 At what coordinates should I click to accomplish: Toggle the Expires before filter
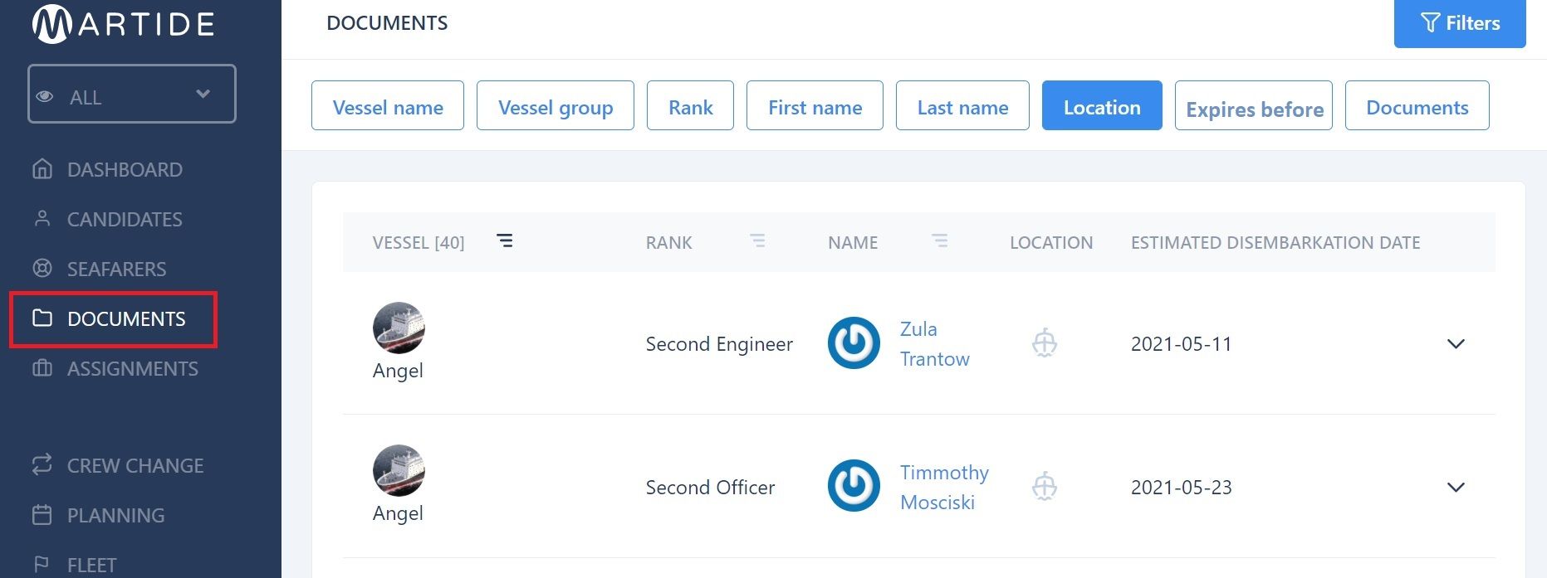click(x=1254, y=105)
